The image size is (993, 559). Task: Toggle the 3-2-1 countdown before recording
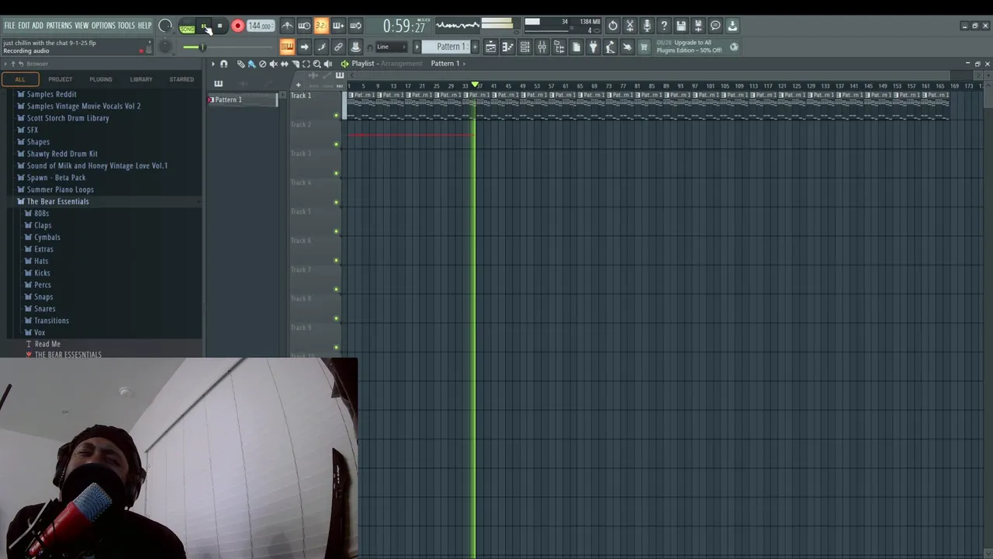click(321, 26)
